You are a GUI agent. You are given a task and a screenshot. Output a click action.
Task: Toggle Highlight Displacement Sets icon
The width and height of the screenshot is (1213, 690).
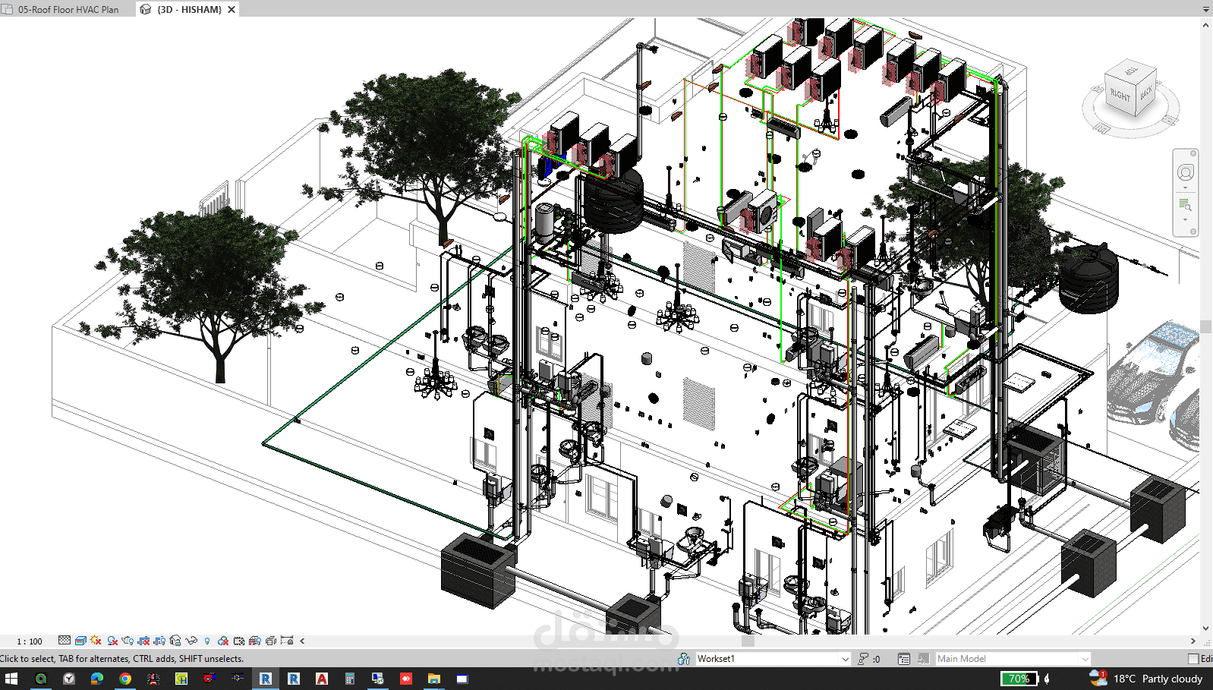[x=271, y=641]
